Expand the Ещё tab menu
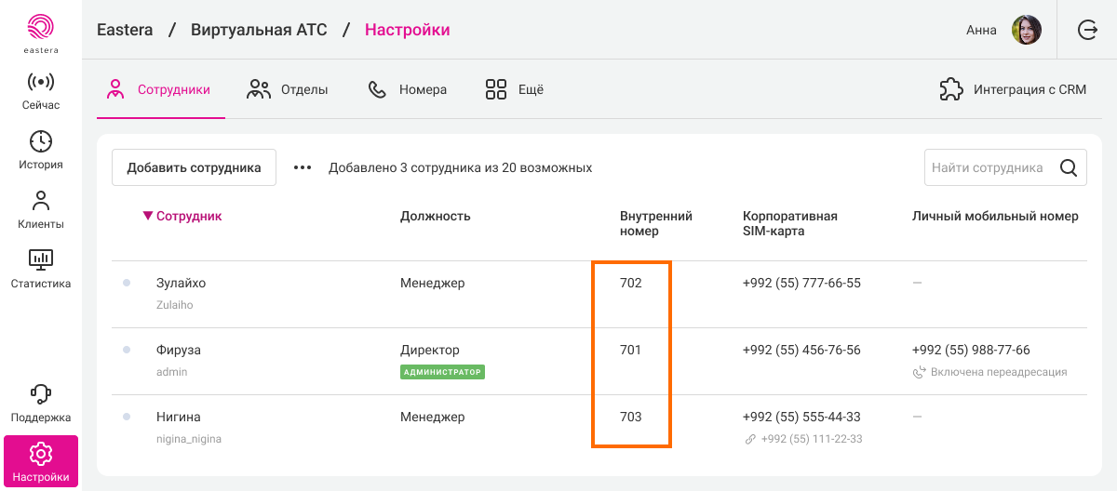Screen dimensions: 1117x491 tap(514, 90)
